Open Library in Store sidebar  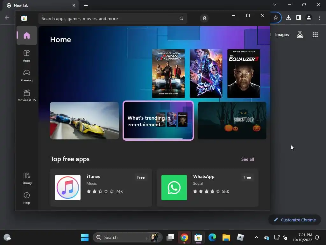(x=27, y=179)
